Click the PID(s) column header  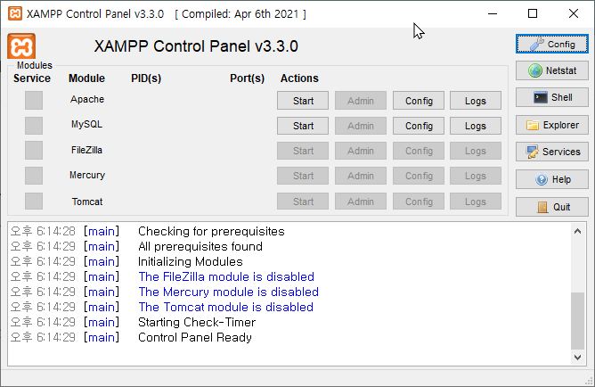[146, 78]
